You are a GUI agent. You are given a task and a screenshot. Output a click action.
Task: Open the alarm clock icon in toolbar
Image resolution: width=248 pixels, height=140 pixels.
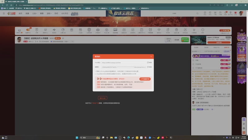[150, 30]
